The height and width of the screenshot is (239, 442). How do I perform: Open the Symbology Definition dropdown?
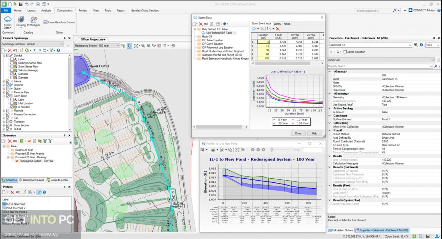coord(33,44)
